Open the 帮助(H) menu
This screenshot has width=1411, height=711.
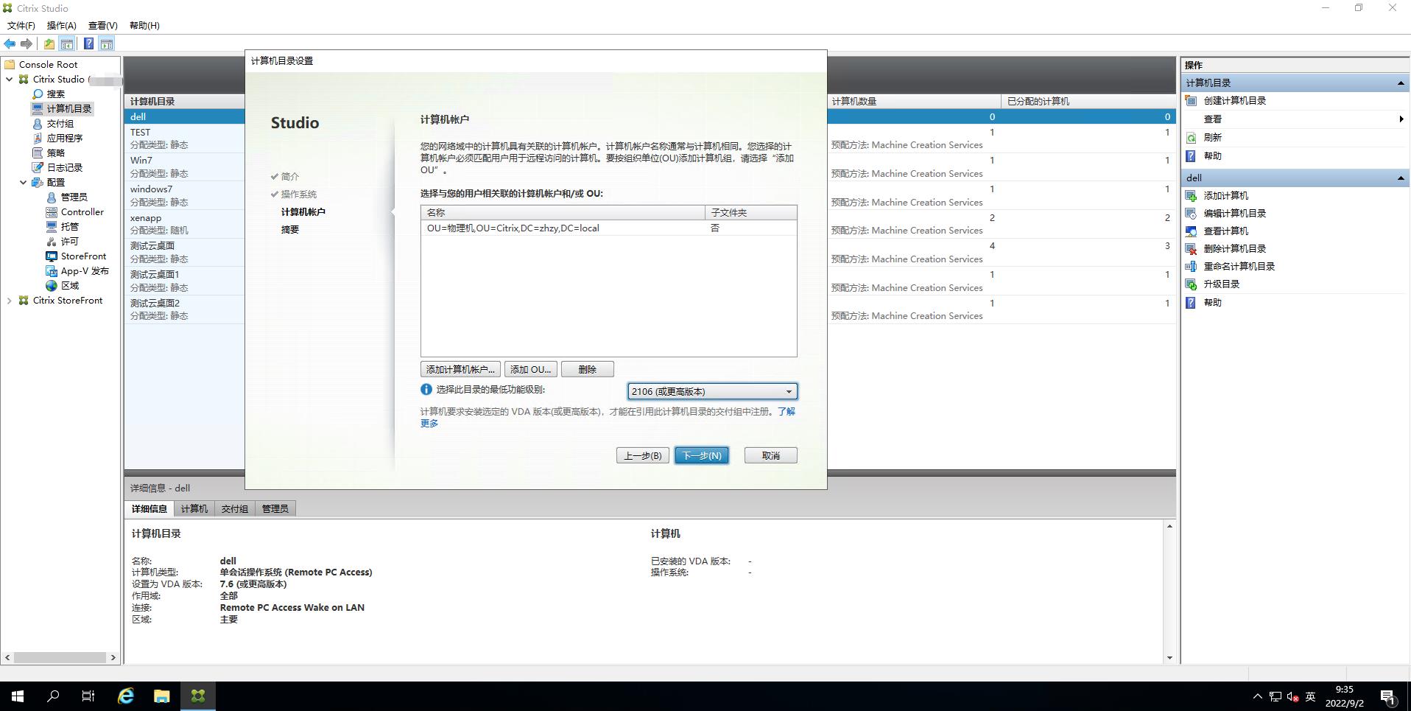point(144,25)
